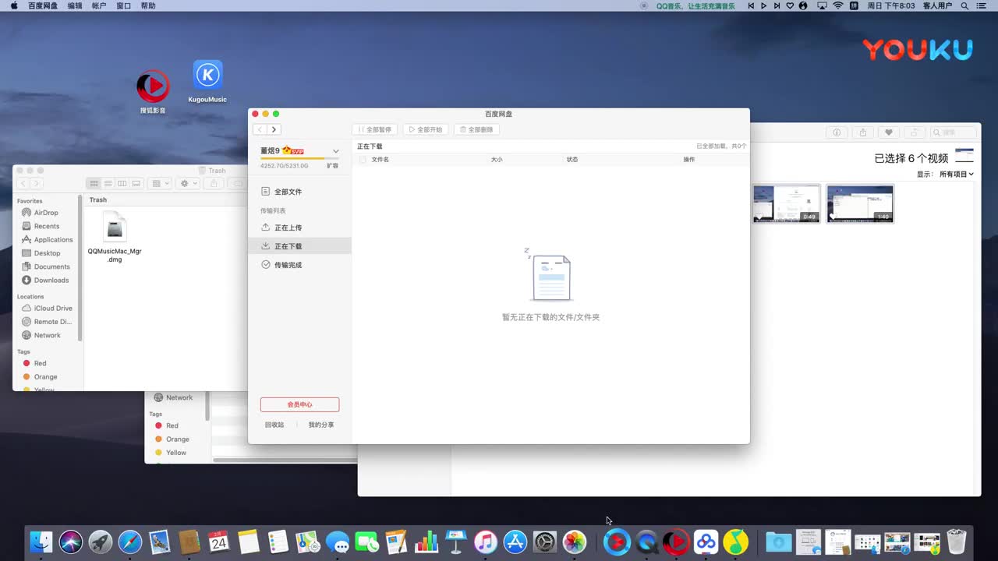The image size is (998, 561).
Task: Select 正在下载 download list
Action: (x=299, y=246)
